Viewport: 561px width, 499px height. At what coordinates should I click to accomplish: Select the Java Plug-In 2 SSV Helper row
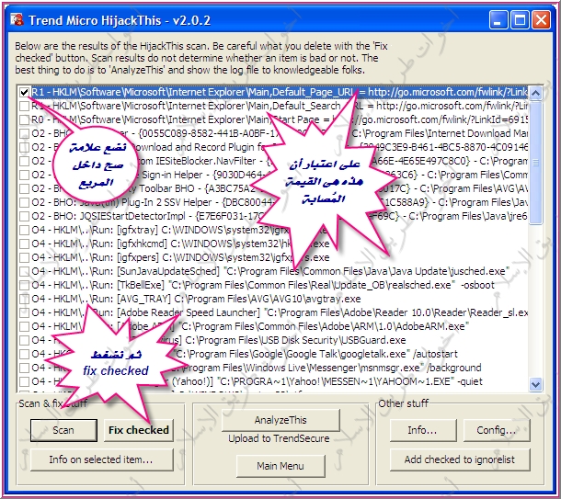point(280,202)
